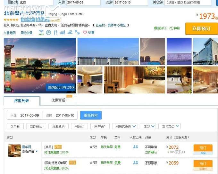Open the sunset sky photo thumbnail
Image resolution: width=218 pixels, height=174 pixels.
[153, 51]
